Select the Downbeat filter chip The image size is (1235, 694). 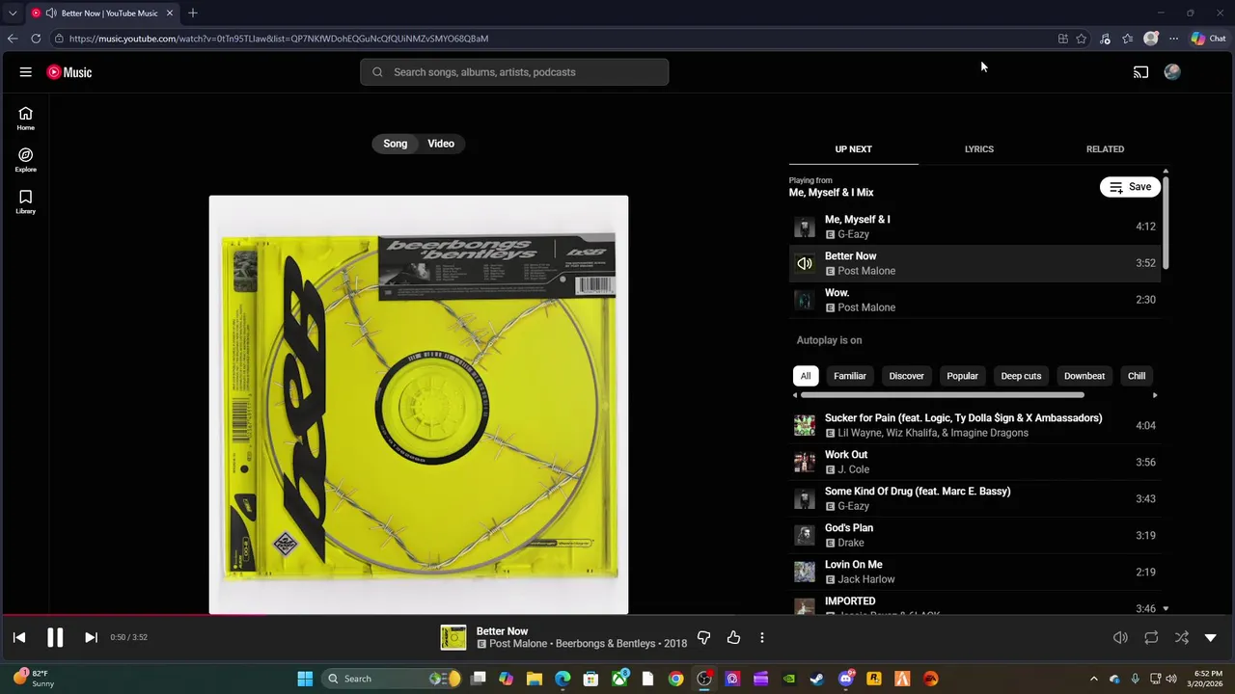pyautogui.click(x=1084, y=376)
